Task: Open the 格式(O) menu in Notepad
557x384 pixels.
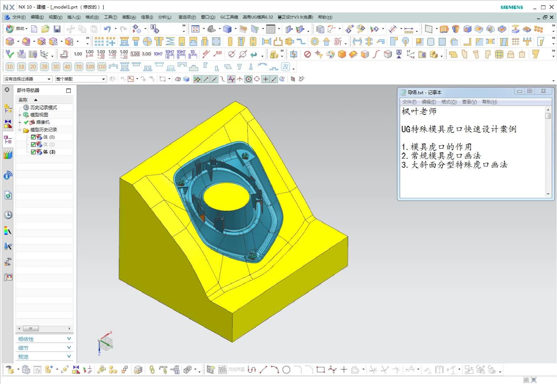Action: coord(449,102)
